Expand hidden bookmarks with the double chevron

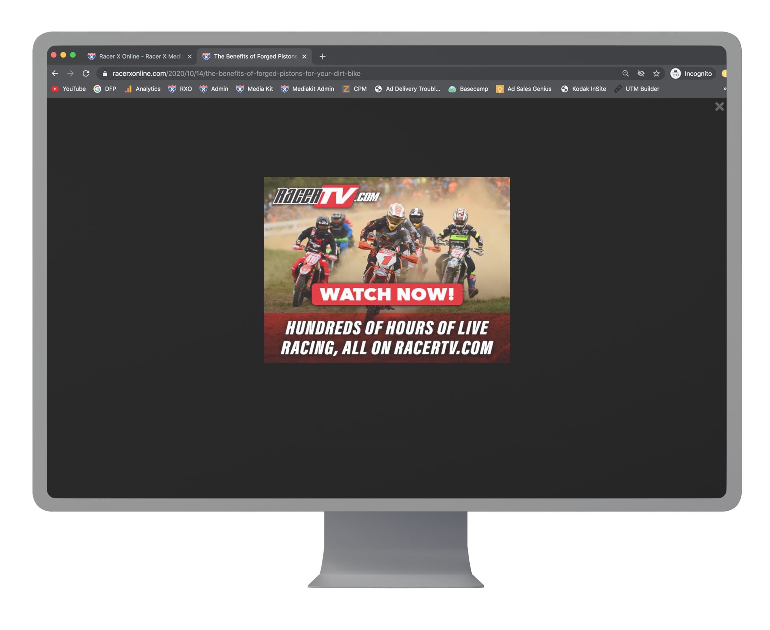coord(725,89)
